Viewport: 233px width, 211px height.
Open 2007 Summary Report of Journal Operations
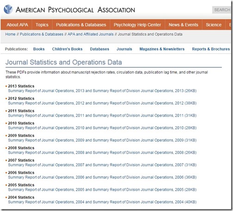[102, 165]
